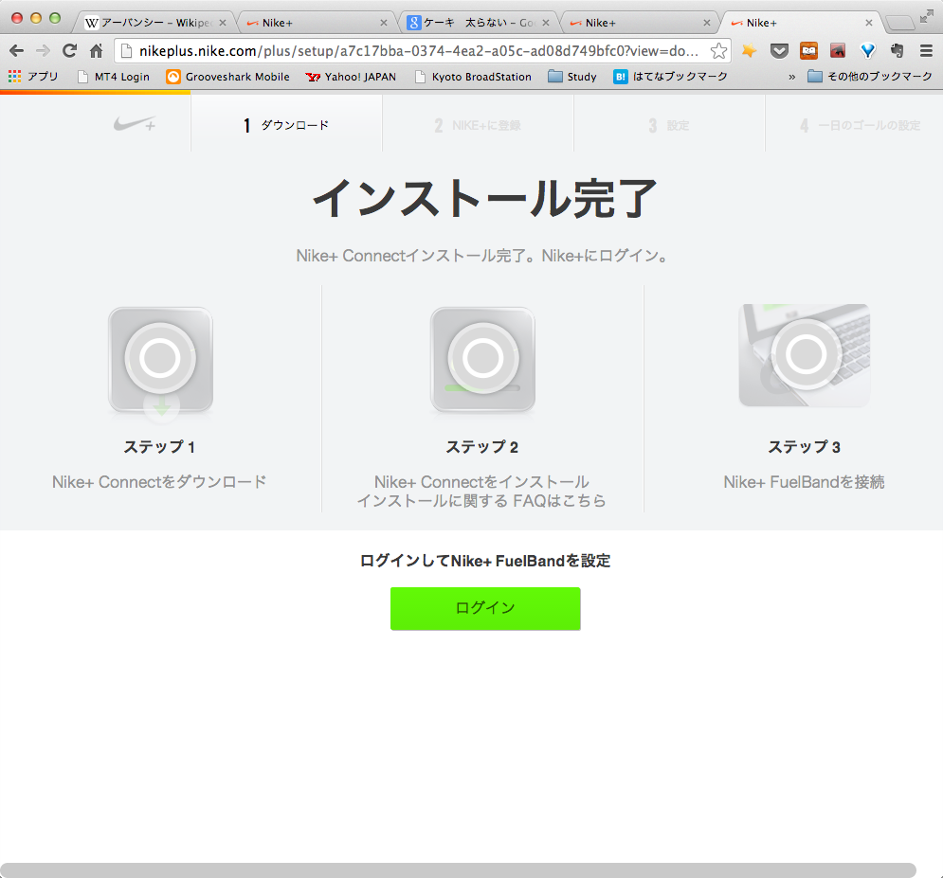This screenshot has height=878, width=943.
Task: Click the yellow star extension icon
Action: [749, 51]
